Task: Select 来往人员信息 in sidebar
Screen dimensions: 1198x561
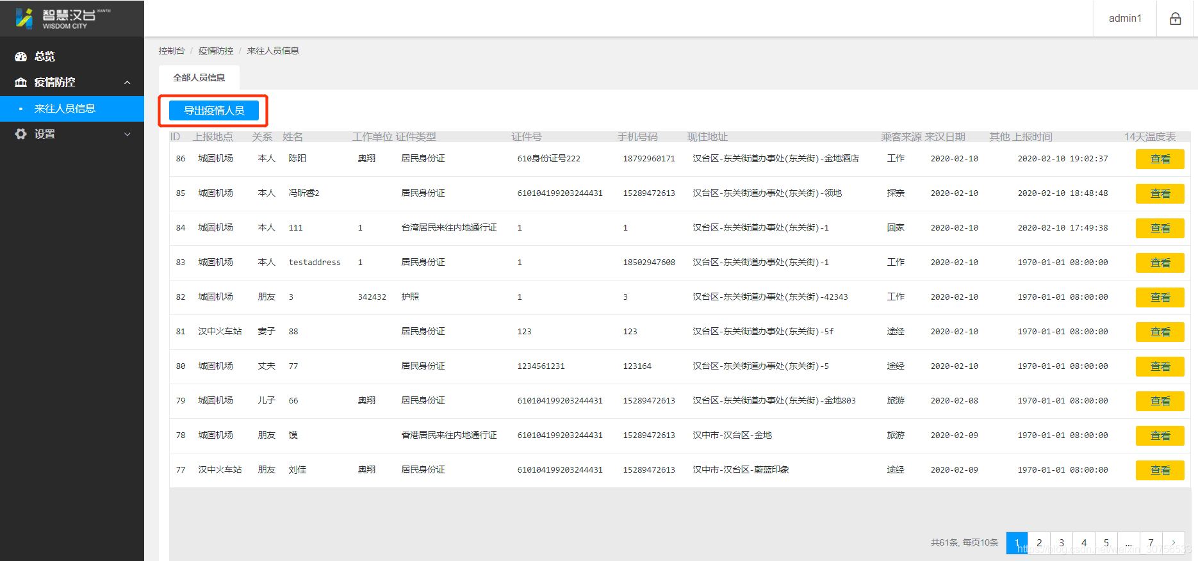Action: [x=72, y=108]
